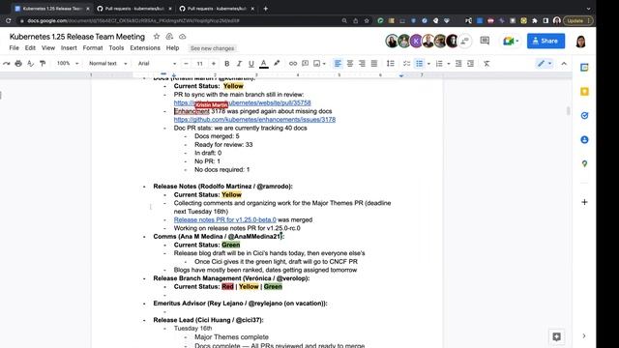Select the paint format tool

pos(43,64)
